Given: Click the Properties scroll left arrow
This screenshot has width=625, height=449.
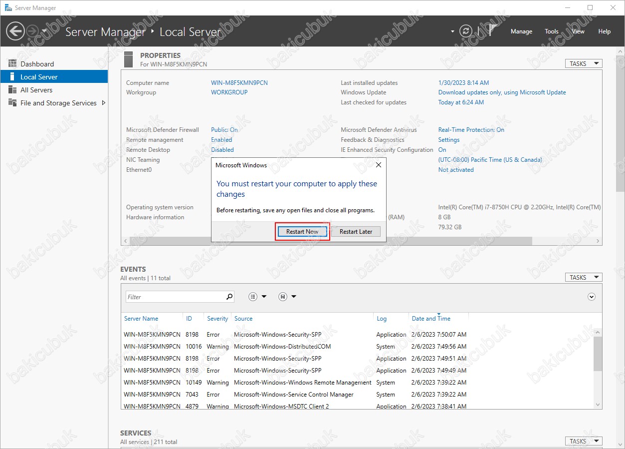Looking at the screenshot, I should coord(125,241).
